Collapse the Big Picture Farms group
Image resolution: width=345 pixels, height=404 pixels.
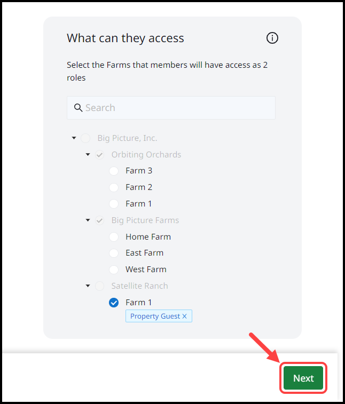click(x=88, y=220)
